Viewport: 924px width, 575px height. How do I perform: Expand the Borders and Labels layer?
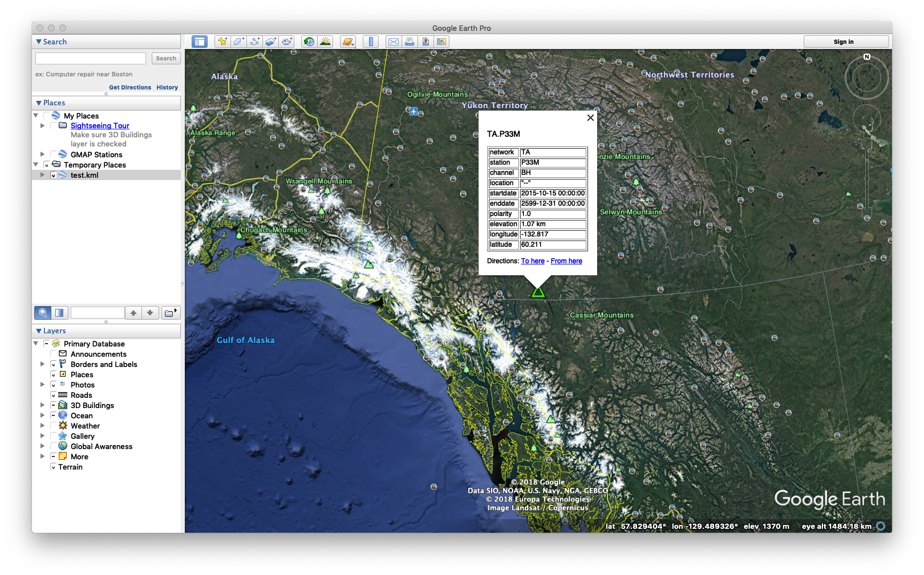click(42, 364)
